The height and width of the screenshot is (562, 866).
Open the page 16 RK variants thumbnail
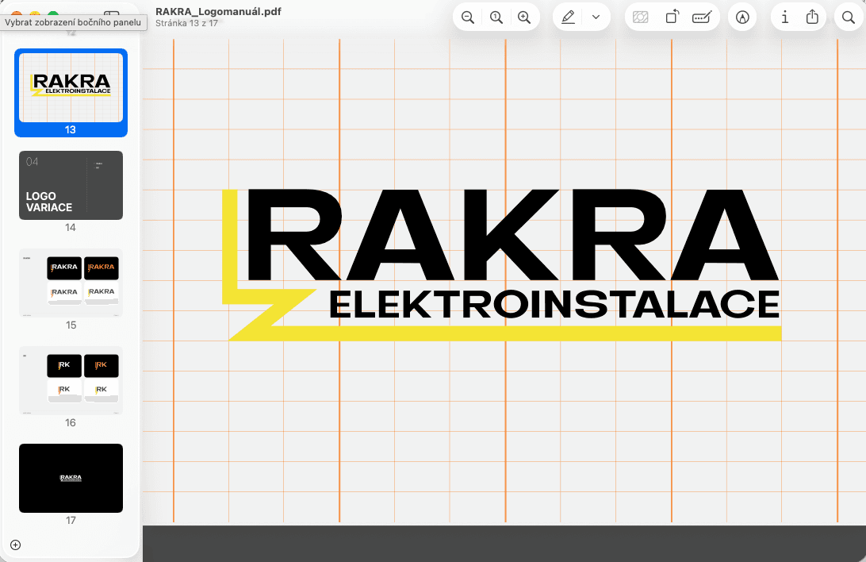pos(71,380)
